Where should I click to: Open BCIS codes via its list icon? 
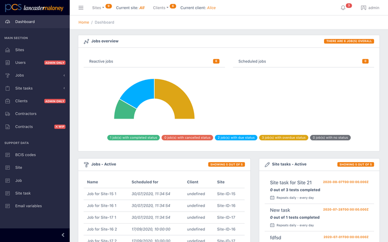[x=8, y=155]
